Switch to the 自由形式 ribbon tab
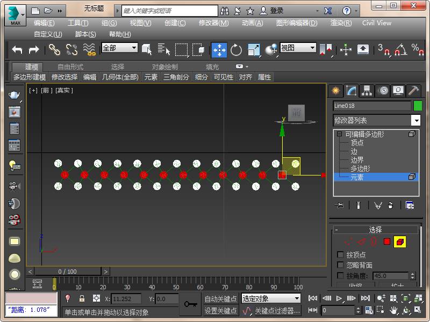Screen dimensions: 430x322 pos(70,67)
